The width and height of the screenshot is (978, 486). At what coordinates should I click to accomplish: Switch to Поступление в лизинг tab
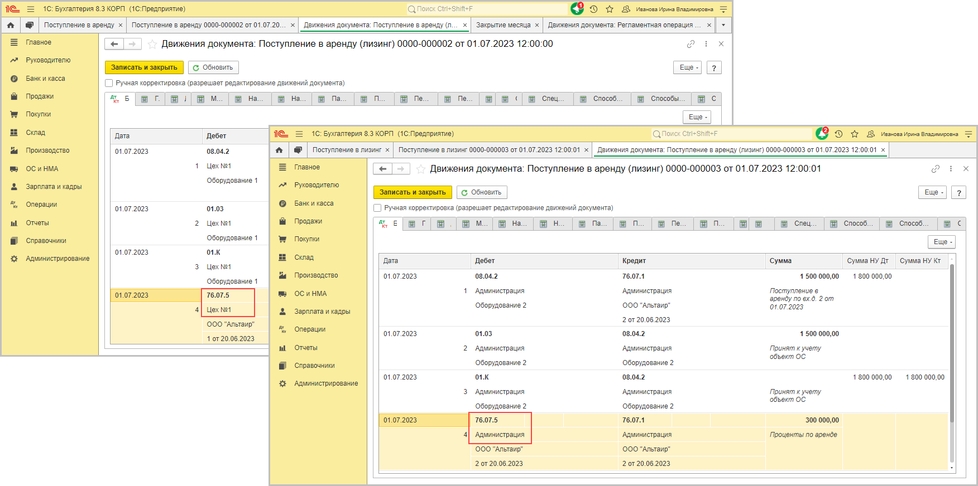tap(347, 150)
